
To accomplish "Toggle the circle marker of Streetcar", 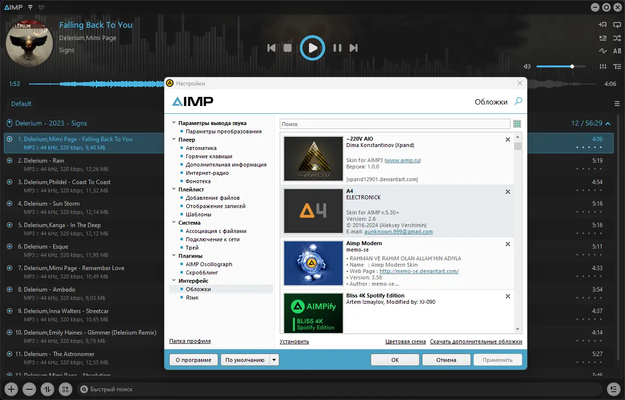I will pyautogui.click(x=9, y=311).
